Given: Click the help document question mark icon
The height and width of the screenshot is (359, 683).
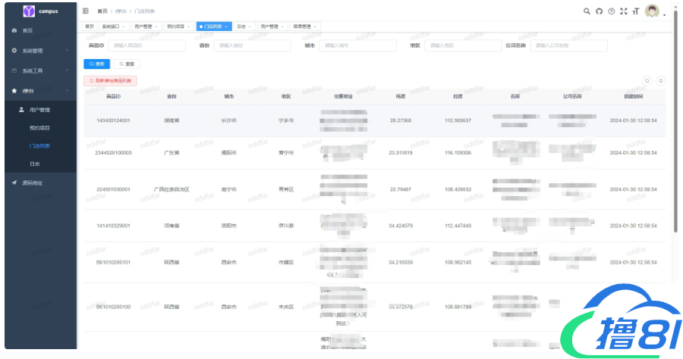Looking at the screenshot, I should coord(611,11).
